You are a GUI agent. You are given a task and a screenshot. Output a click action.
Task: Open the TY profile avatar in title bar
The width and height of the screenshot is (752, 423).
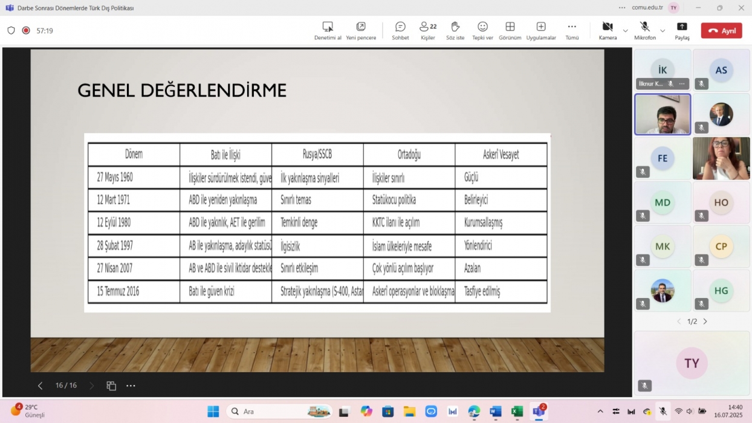(673, 8)
